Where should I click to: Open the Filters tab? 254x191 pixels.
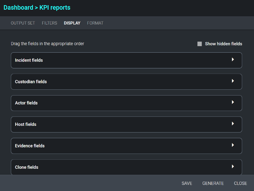(49, 23)
